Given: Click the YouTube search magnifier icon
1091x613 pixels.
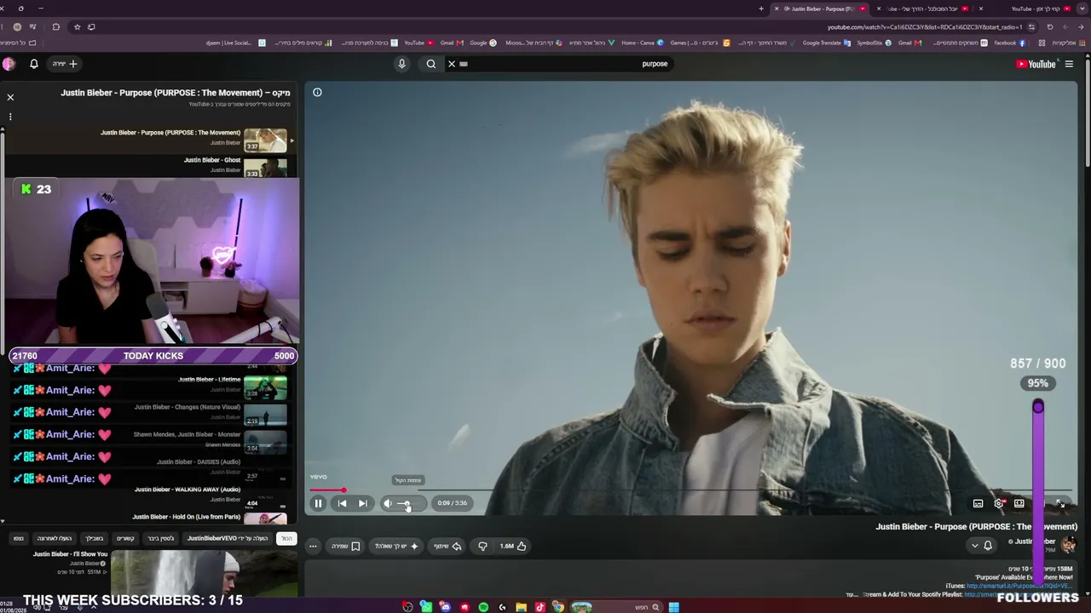Looking at the screenshot, I should pyautogui.click(x=431, y=64).
